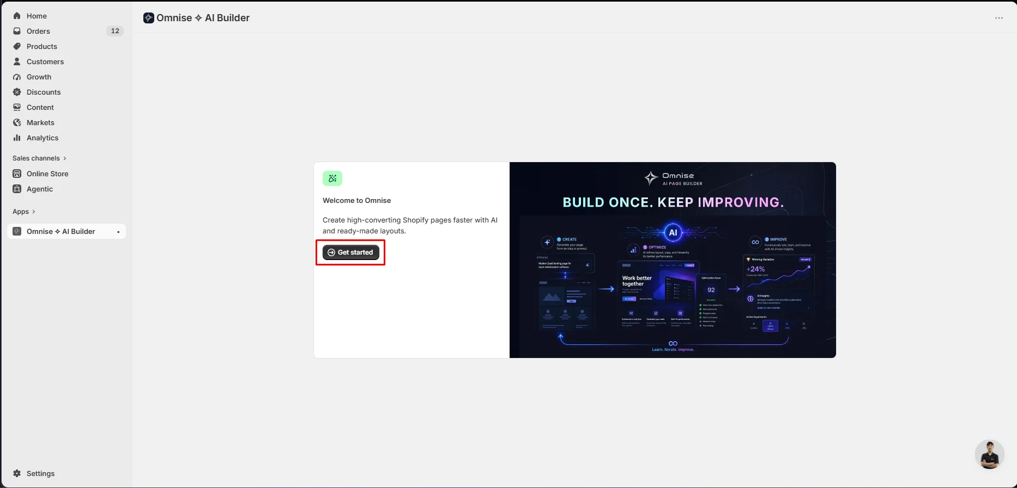Click the Omnise logo in page header
Image resolution: width=1017 pixels, height=488 pixels.
pyautogui.click(x=149, y=18)
